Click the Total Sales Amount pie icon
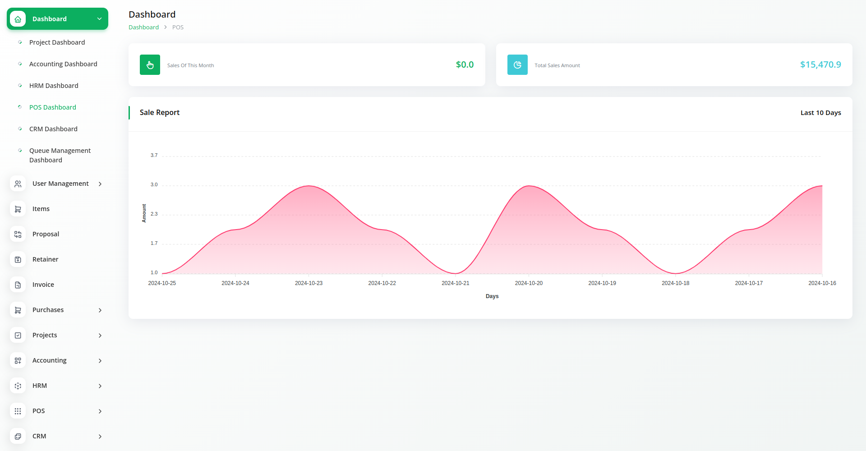866x451 pixels. tap(517, 65)
